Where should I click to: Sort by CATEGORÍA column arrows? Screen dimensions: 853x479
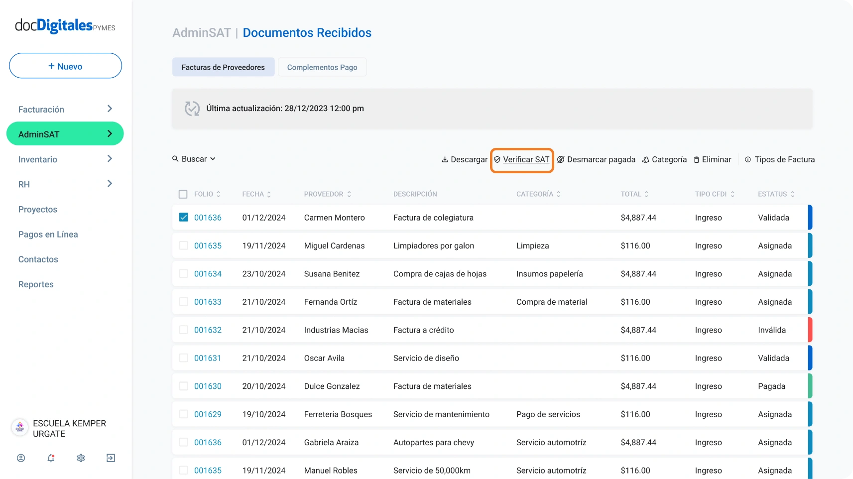[x=559, y=194]
